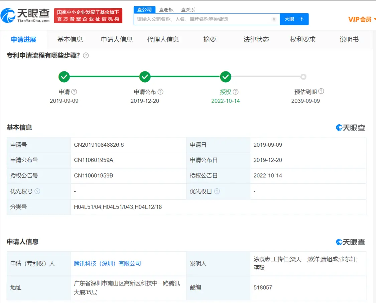The image size is (376, 303).
Task: Click help icon next to 授权 step
Action: [236, 92]
